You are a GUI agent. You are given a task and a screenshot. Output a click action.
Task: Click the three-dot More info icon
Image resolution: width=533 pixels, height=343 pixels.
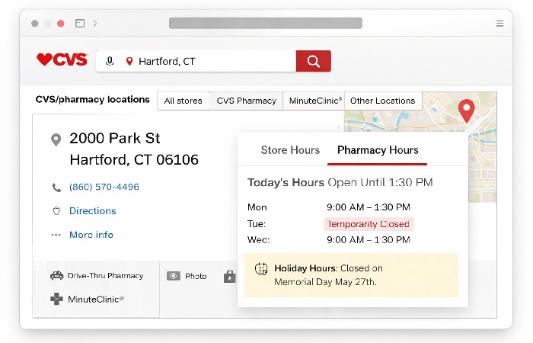56,235
